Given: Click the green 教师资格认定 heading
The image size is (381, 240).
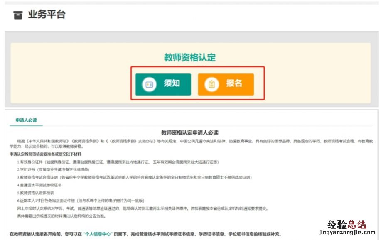Looking at the screenshot, I should pyautogui.click(x=190, y=57).
